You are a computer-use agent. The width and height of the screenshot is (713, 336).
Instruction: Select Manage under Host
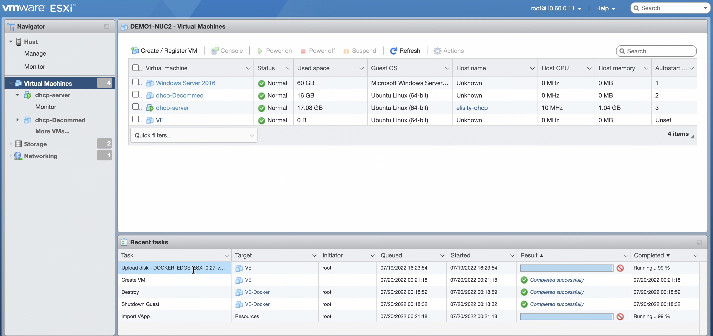coord(35,54)
